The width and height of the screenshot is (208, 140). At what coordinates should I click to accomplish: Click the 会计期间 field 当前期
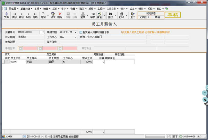(31, 37)
